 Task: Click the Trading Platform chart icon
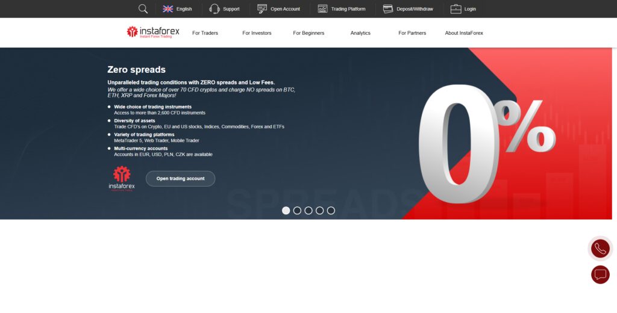pyautogui.click(x=323, y=8)
